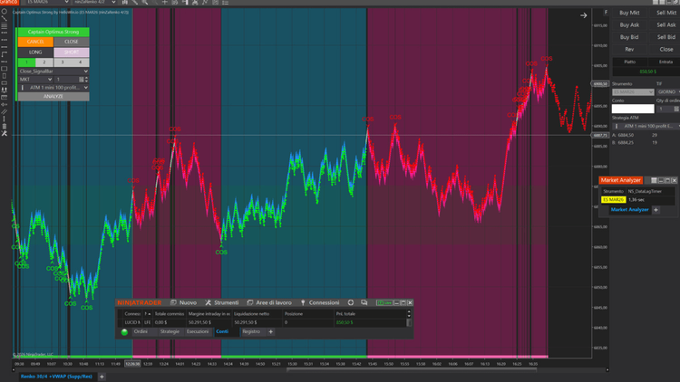Click the Buy Mkt order button

(x=629, y=13)
